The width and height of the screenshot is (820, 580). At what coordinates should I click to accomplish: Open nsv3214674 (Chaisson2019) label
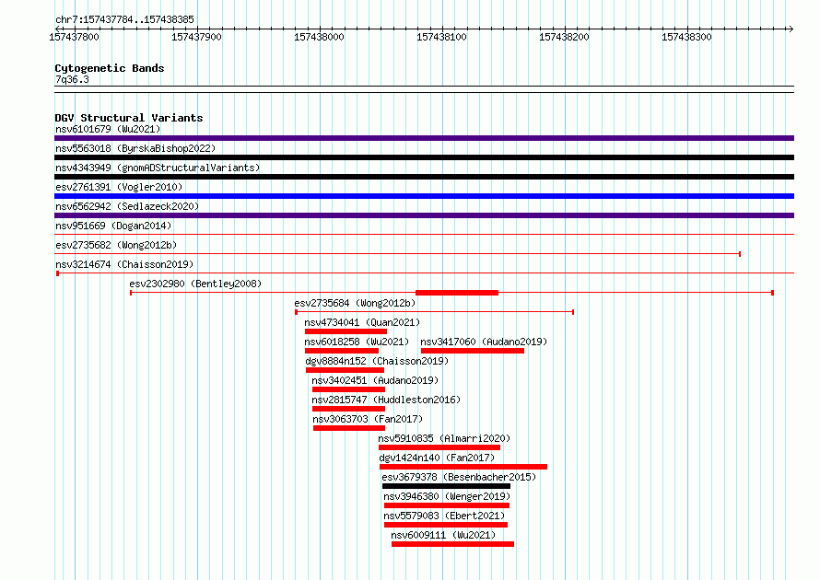(124, 264)
